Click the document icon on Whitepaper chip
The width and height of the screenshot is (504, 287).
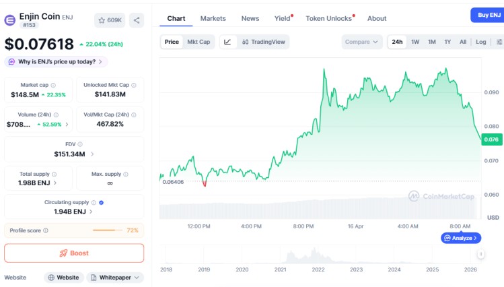click(94, 278)
